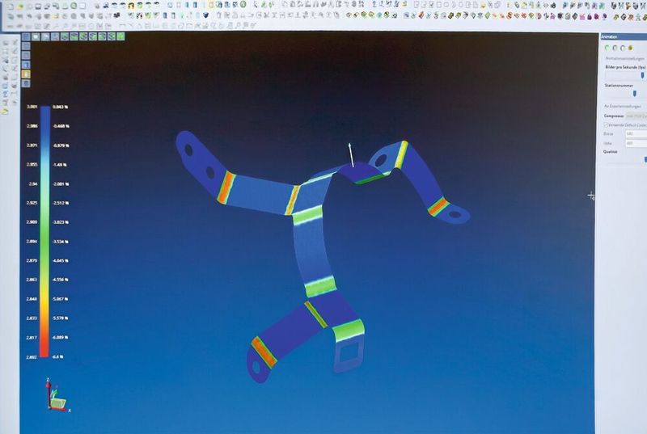Click the yellow icon in viewport left icon column
This screenshot has height=434, width=647.
(x=26, y=74)
